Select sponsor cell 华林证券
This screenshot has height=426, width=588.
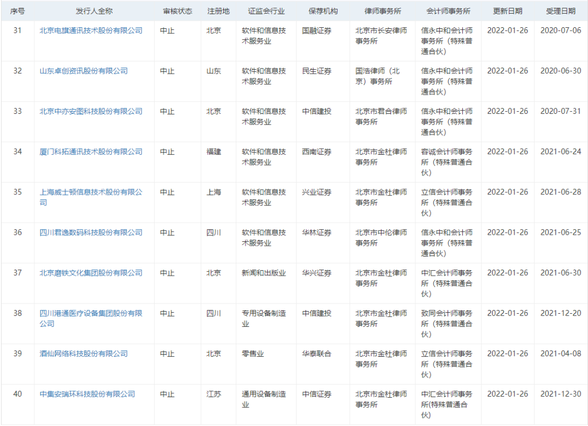pos(317,233)
